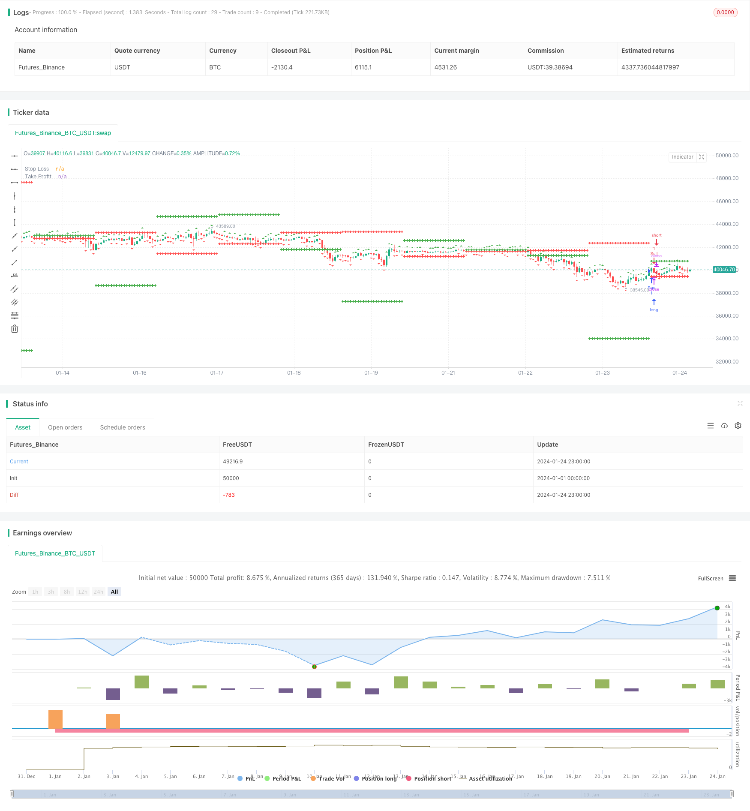Select the horizontal segment drawing tool

pyautogui.click(x=15, y=183)
